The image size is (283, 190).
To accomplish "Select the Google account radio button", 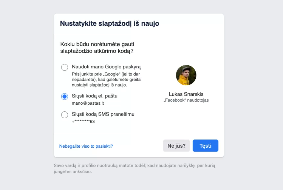I will (x=65, y=67).
